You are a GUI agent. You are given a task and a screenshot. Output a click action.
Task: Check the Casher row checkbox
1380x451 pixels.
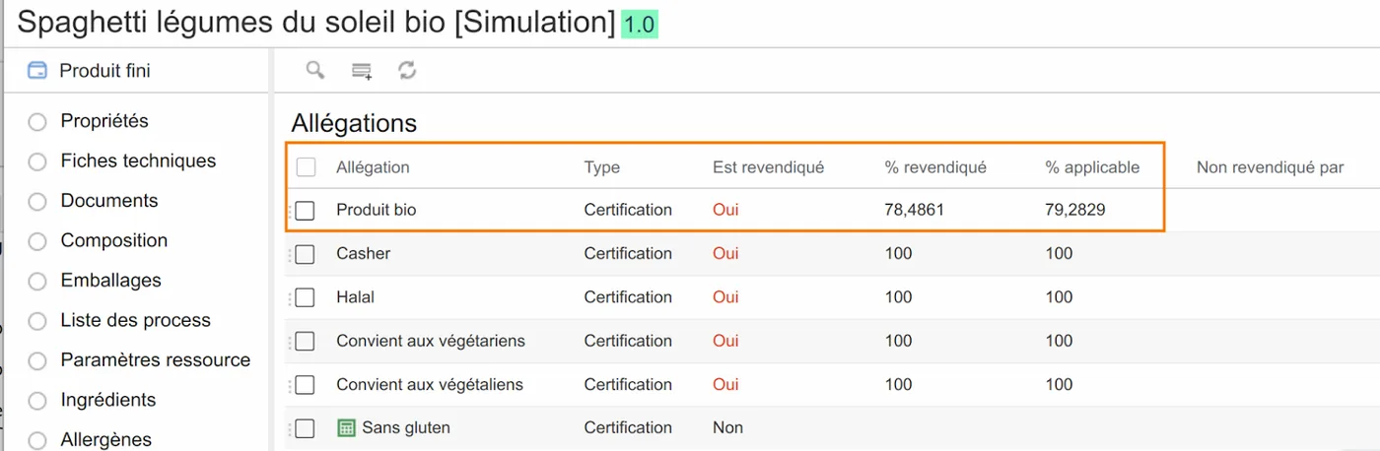click(x=306, y=254)
